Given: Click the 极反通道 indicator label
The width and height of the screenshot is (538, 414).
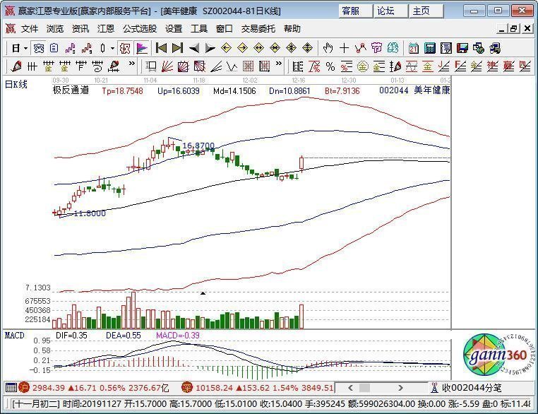Looking at the screenshot, I should click(x=71, y=90).
